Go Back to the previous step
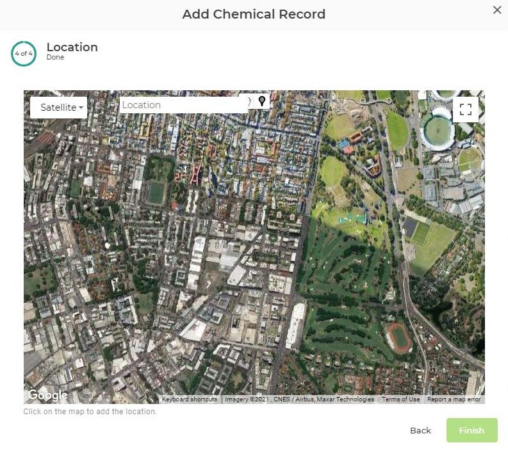Viewport: 508px width, 452px height. tap(420, 430)
